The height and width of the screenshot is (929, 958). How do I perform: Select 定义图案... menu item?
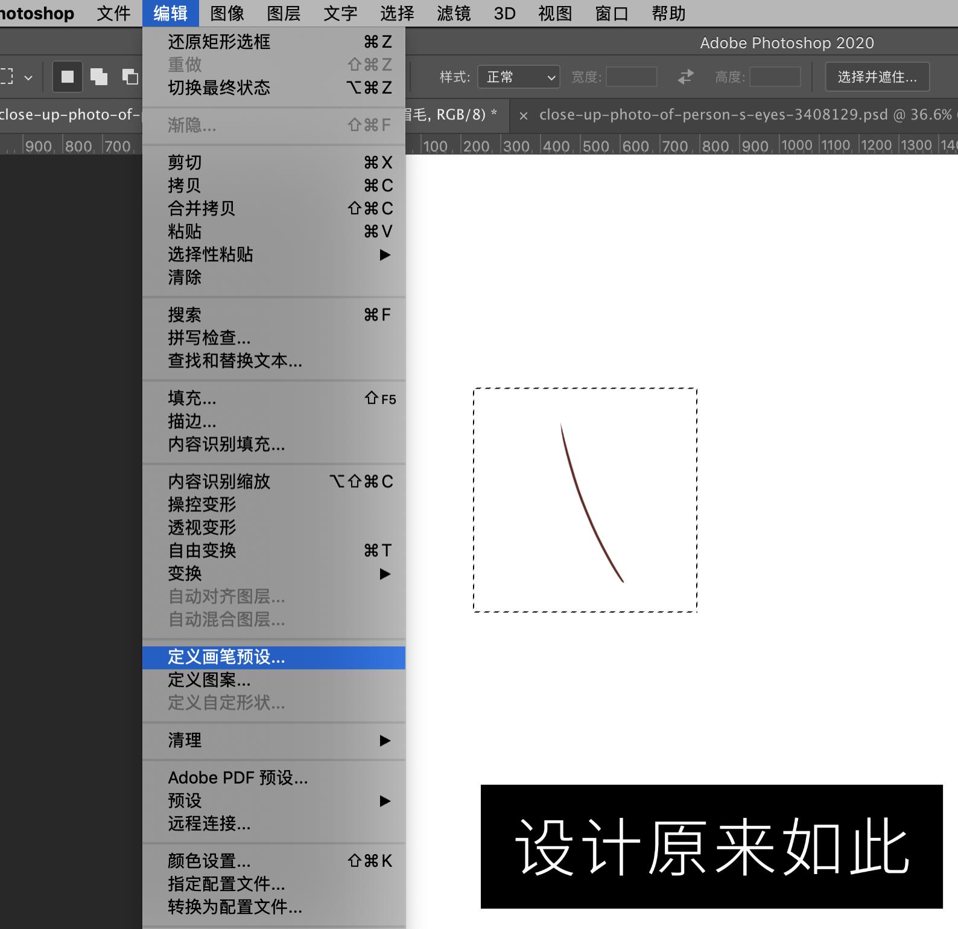pyautogui.click(x=274, y=680)
